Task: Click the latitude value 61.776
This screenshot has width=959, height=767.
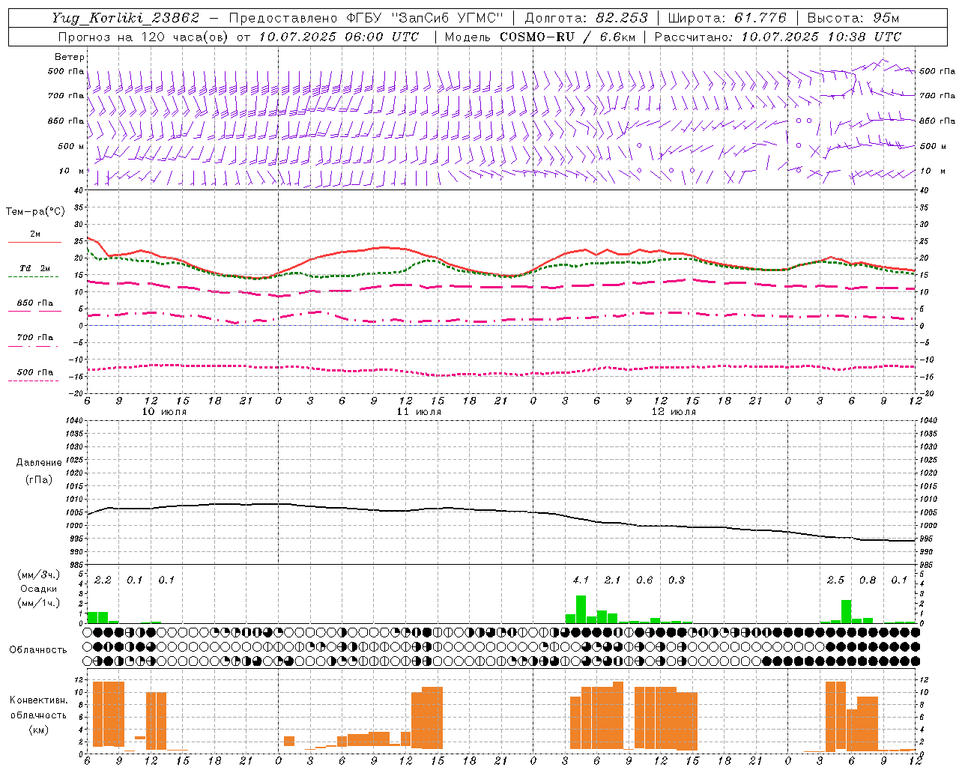Action: [x=760, y=18]
